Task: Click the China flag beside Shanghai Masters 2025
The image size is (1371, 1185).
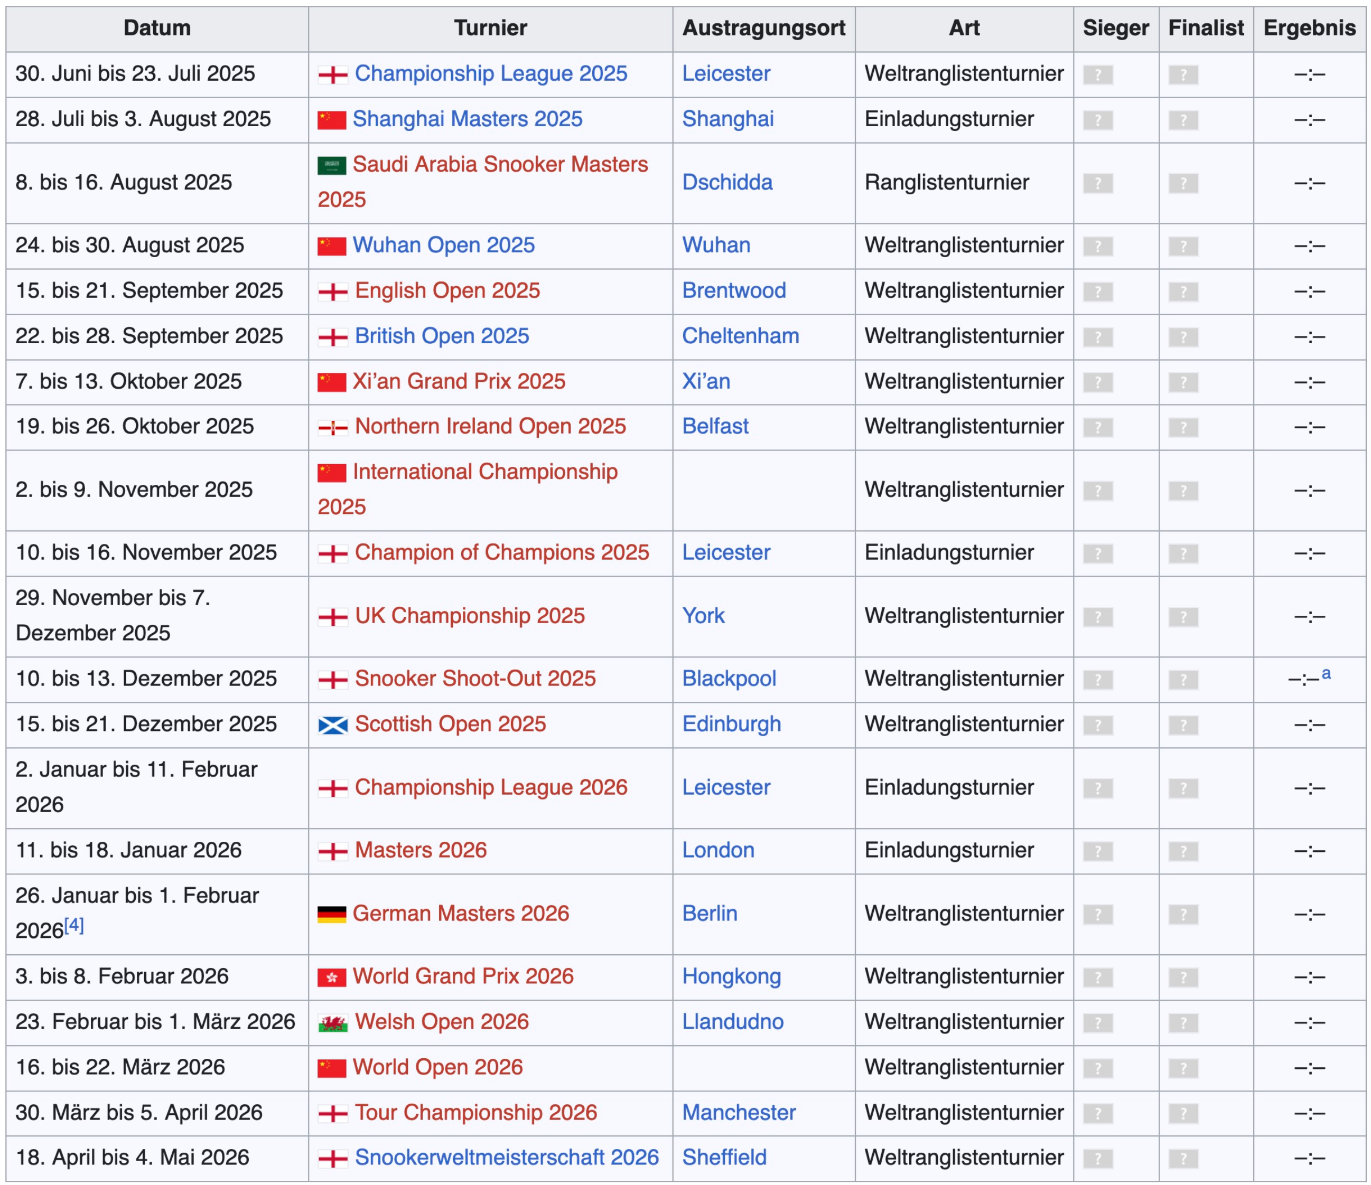Action: (331, 120)
